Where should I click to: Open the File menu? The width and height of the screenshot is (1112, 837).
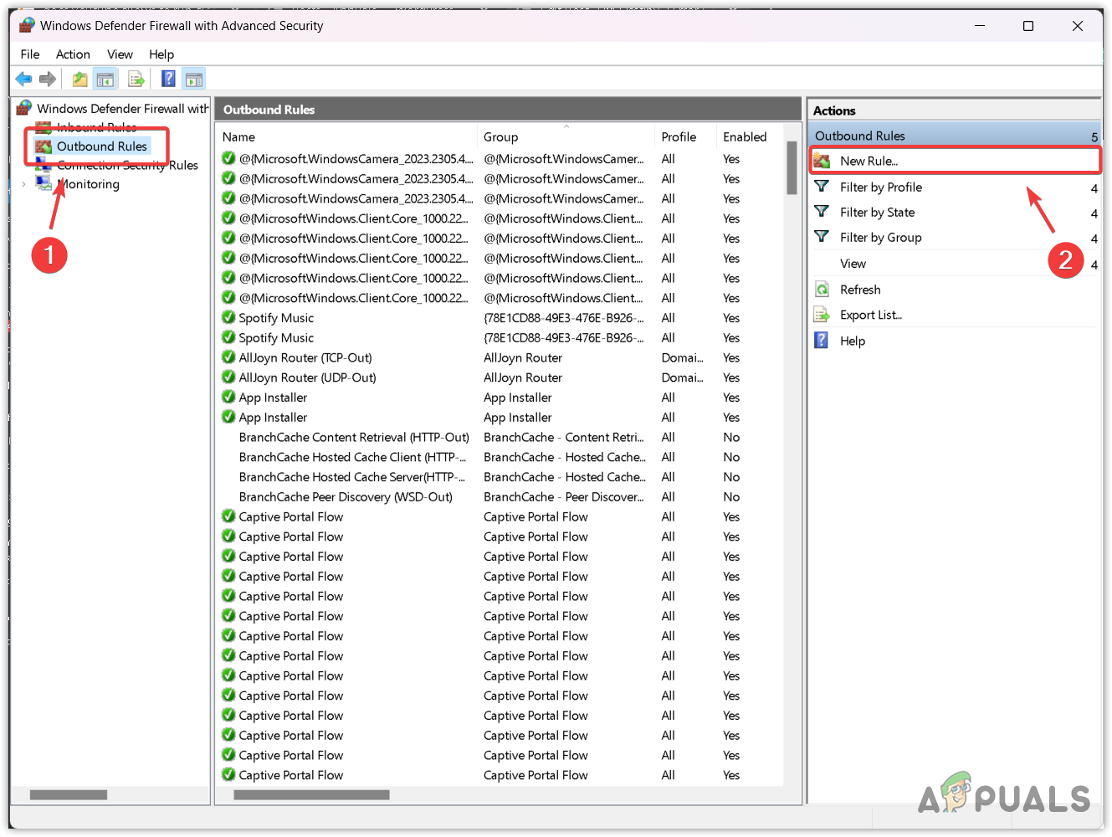pyautogui.click(x=30, y=54)
